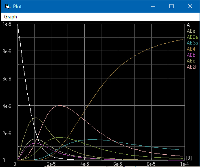Click the 1e-4 x-axis end label
The height and width of the screenshot is (167, 200).
pyautogui.click(x=185, y=164)
